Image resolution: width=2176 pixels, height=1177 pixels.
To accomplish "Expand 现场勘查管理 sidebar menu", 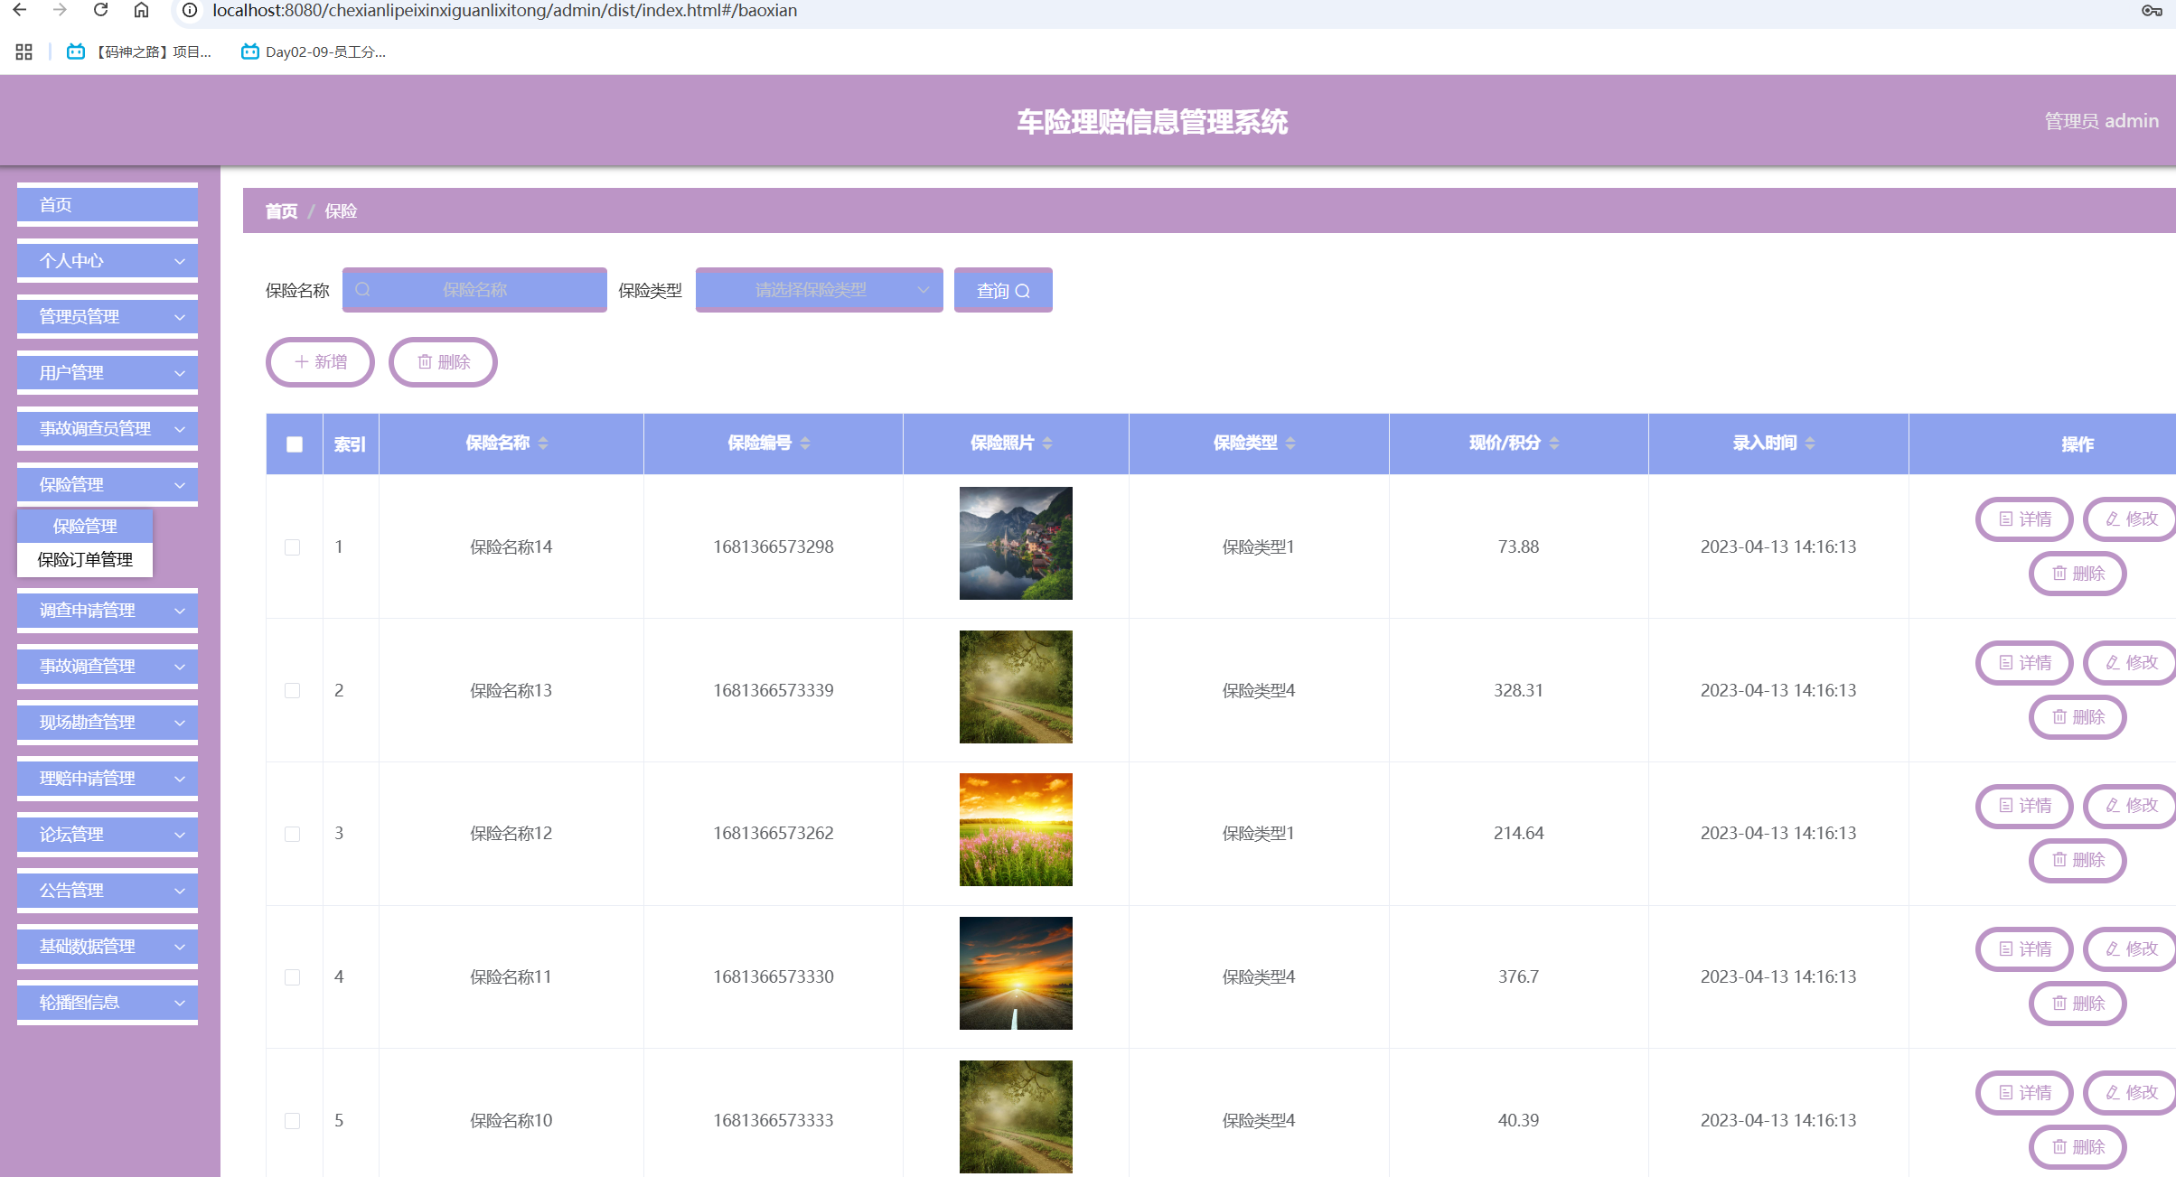I will pyautogui.click(x=108, y=723).
